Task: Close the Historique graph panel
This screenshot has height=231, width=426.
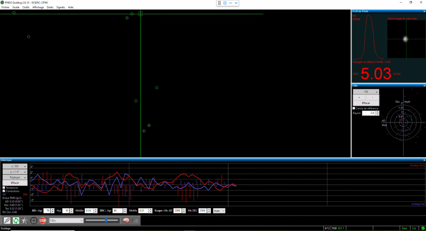Action: 424,160
